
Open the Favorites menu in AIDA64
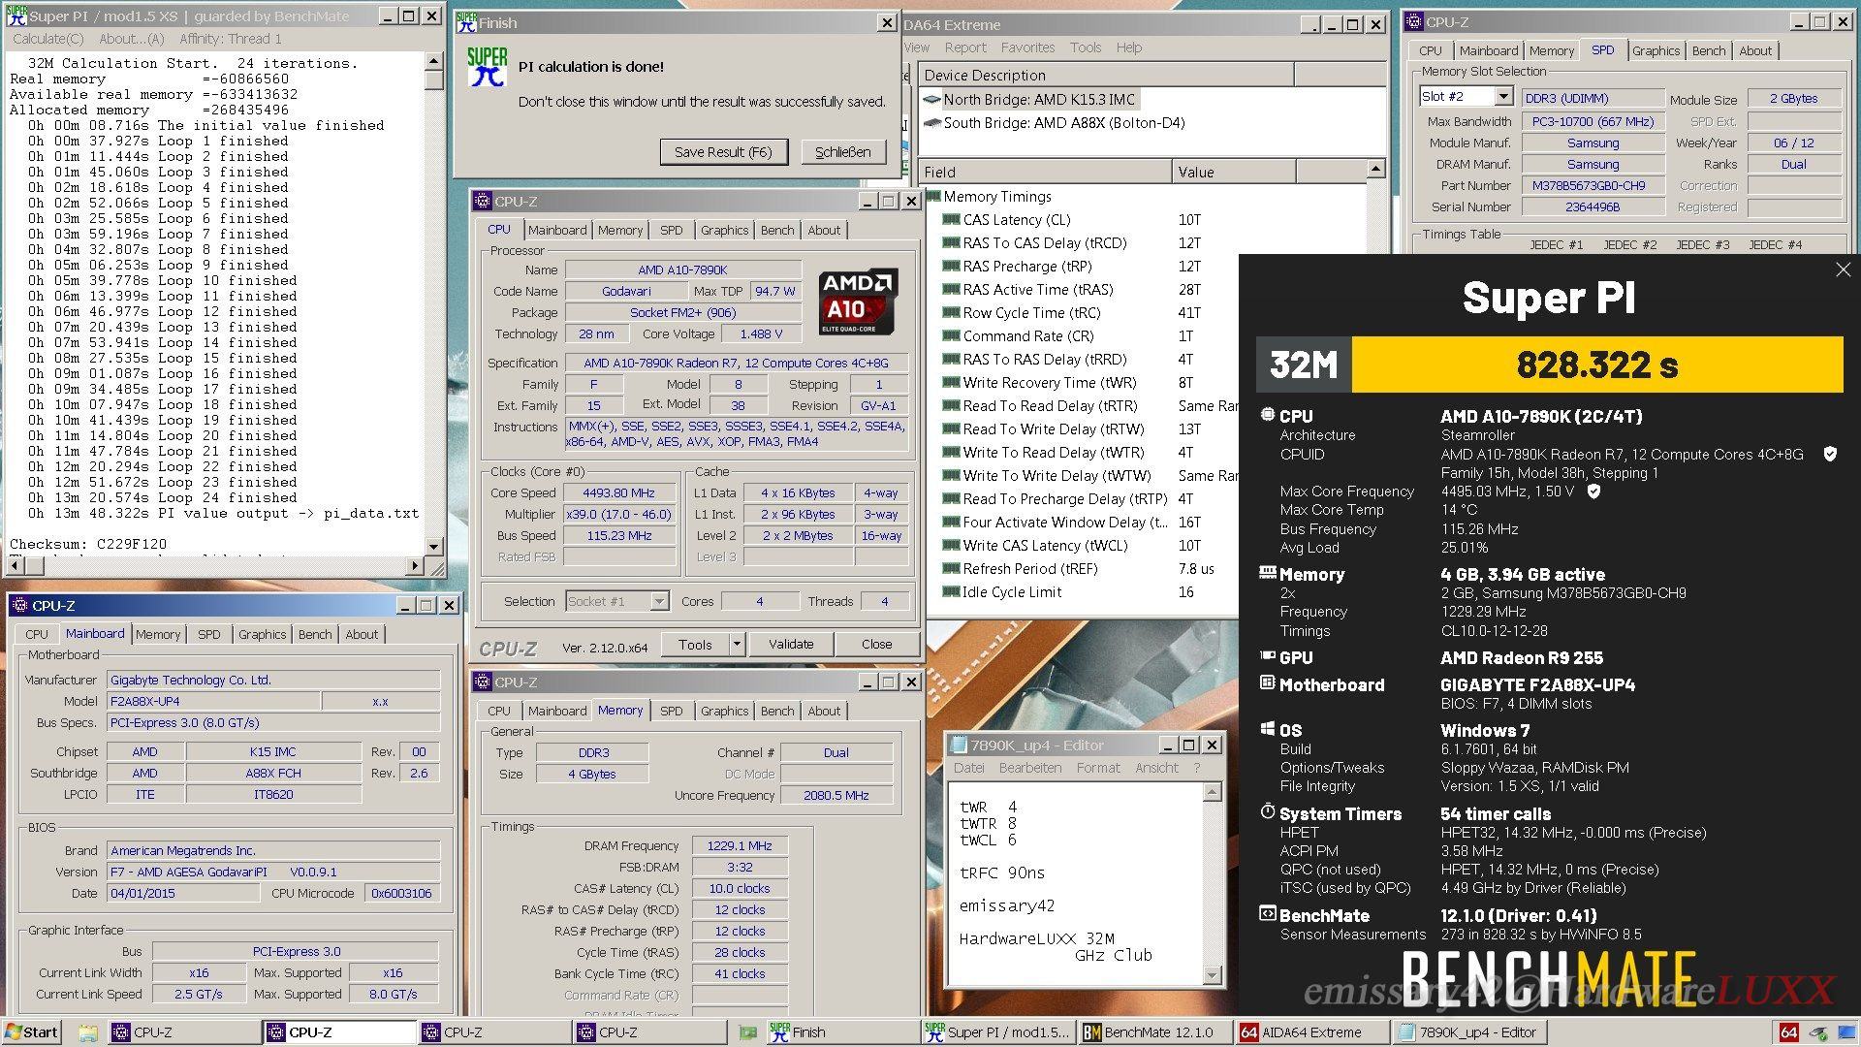(1027, 48)
